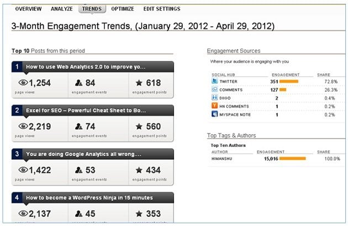Click 'Top 10 Posts from this period' heading
The image size is (348, 226).
(48, 51)
